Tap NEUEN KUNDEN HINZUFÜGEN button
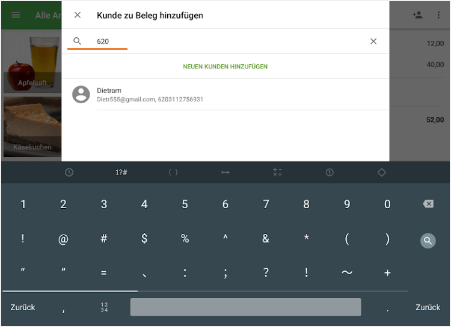The height and width of the screenshot is (327, 451). [x=226, y=67]
